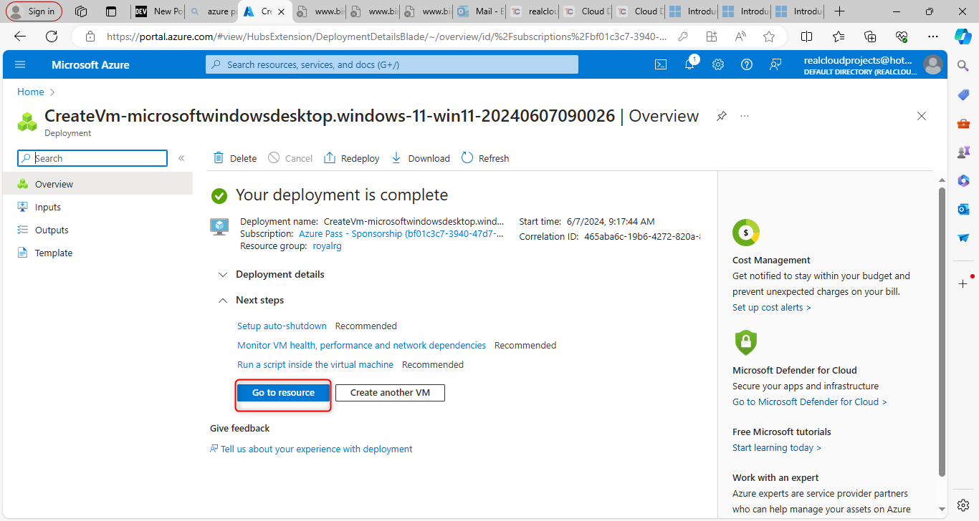Open Edge sidebar settings gear
This screenshot has height=521, width=979.
pyautogui.click(x=963, y=505)
